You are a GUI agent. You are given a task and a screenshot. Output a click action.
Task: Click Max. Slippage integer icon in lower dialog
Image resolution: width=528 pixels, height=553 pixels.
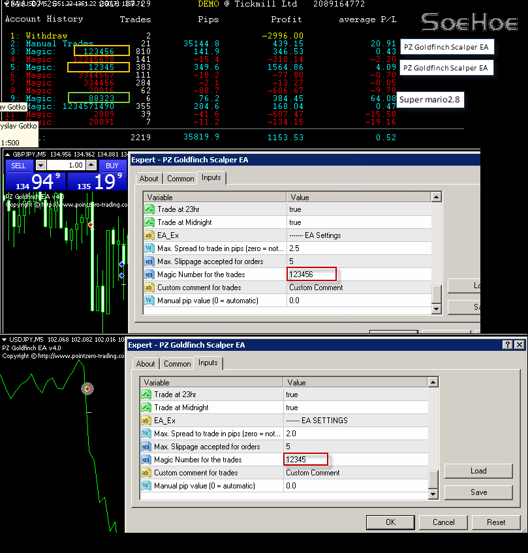click(x=146, y=447)
